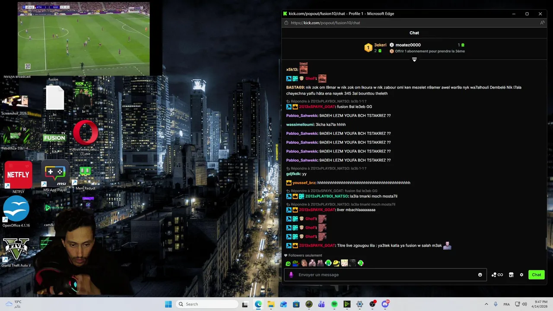Open Outlook from taskbar
553x311 pixels.
283,304
